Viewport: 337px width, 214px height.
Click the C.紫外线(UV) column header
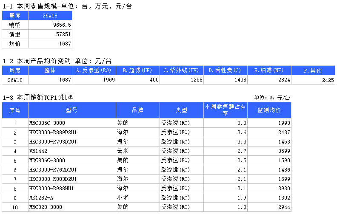pos(181,70)
